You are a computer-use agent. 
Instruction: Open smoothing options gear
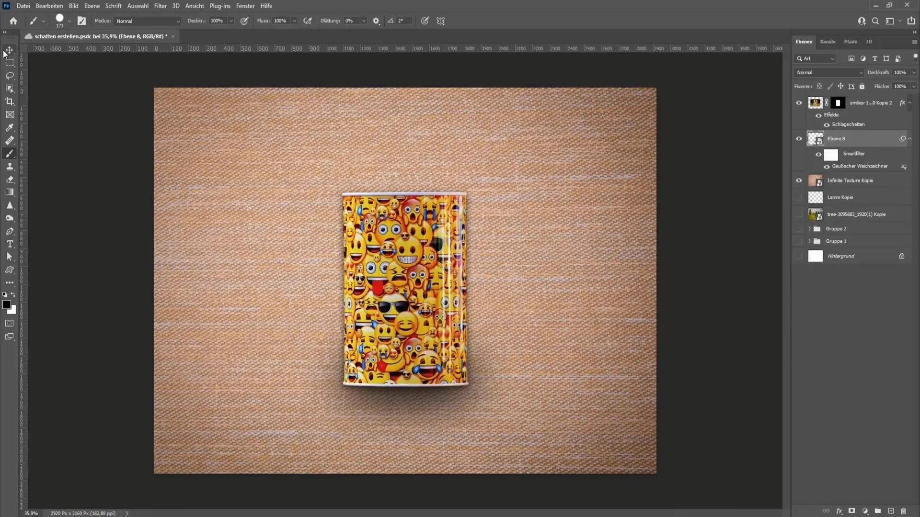click(x=376, y=21)
